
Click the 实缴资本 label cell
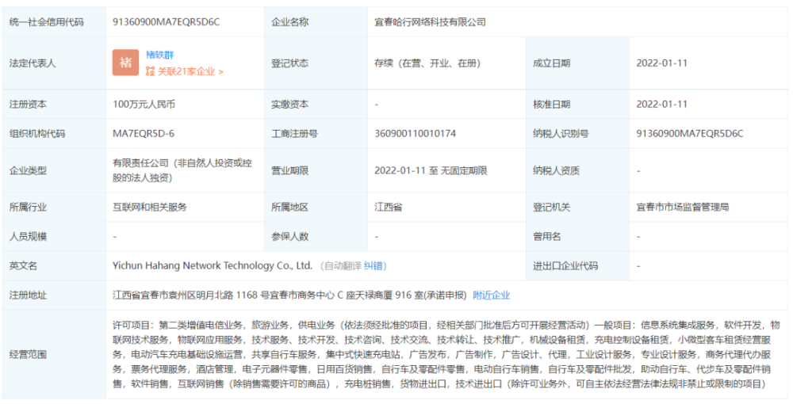316,105
